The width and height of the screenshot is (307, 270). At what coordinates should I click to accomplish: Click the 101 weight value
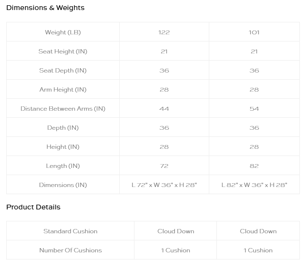[x=254, y=32]
